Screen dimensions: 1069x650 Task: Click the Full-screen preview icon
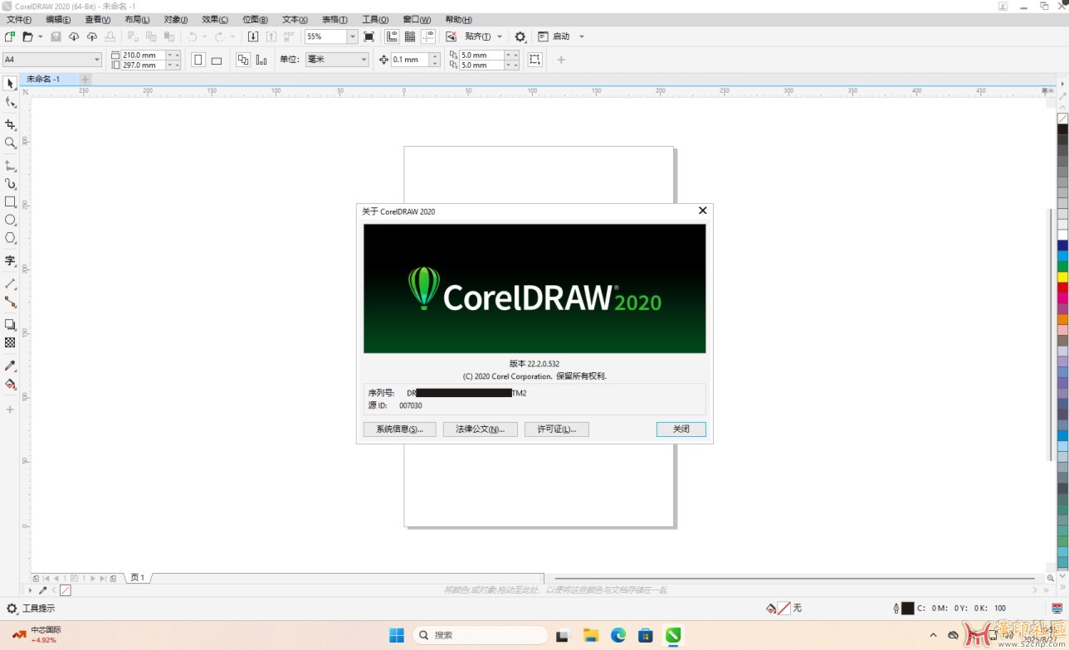coord(369,36)
